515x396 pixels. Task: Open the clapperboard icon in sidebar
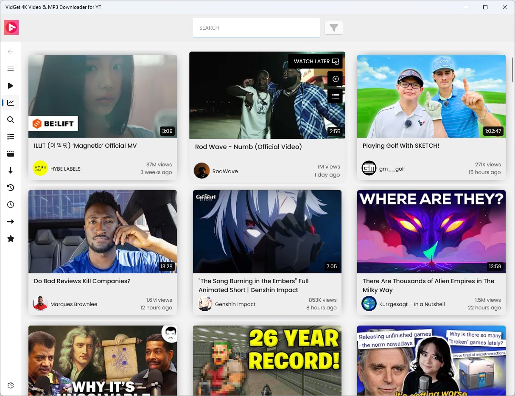pyautogui.click(x=11, y=154)
